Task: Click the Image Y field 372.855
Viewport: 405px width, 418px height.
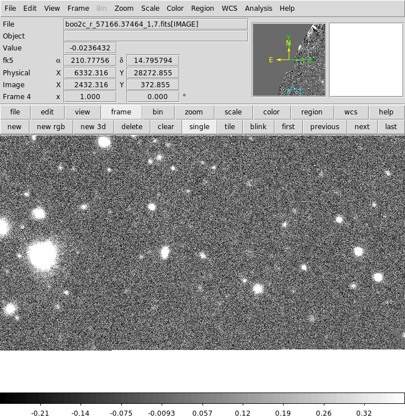Action: pos(153,85)
